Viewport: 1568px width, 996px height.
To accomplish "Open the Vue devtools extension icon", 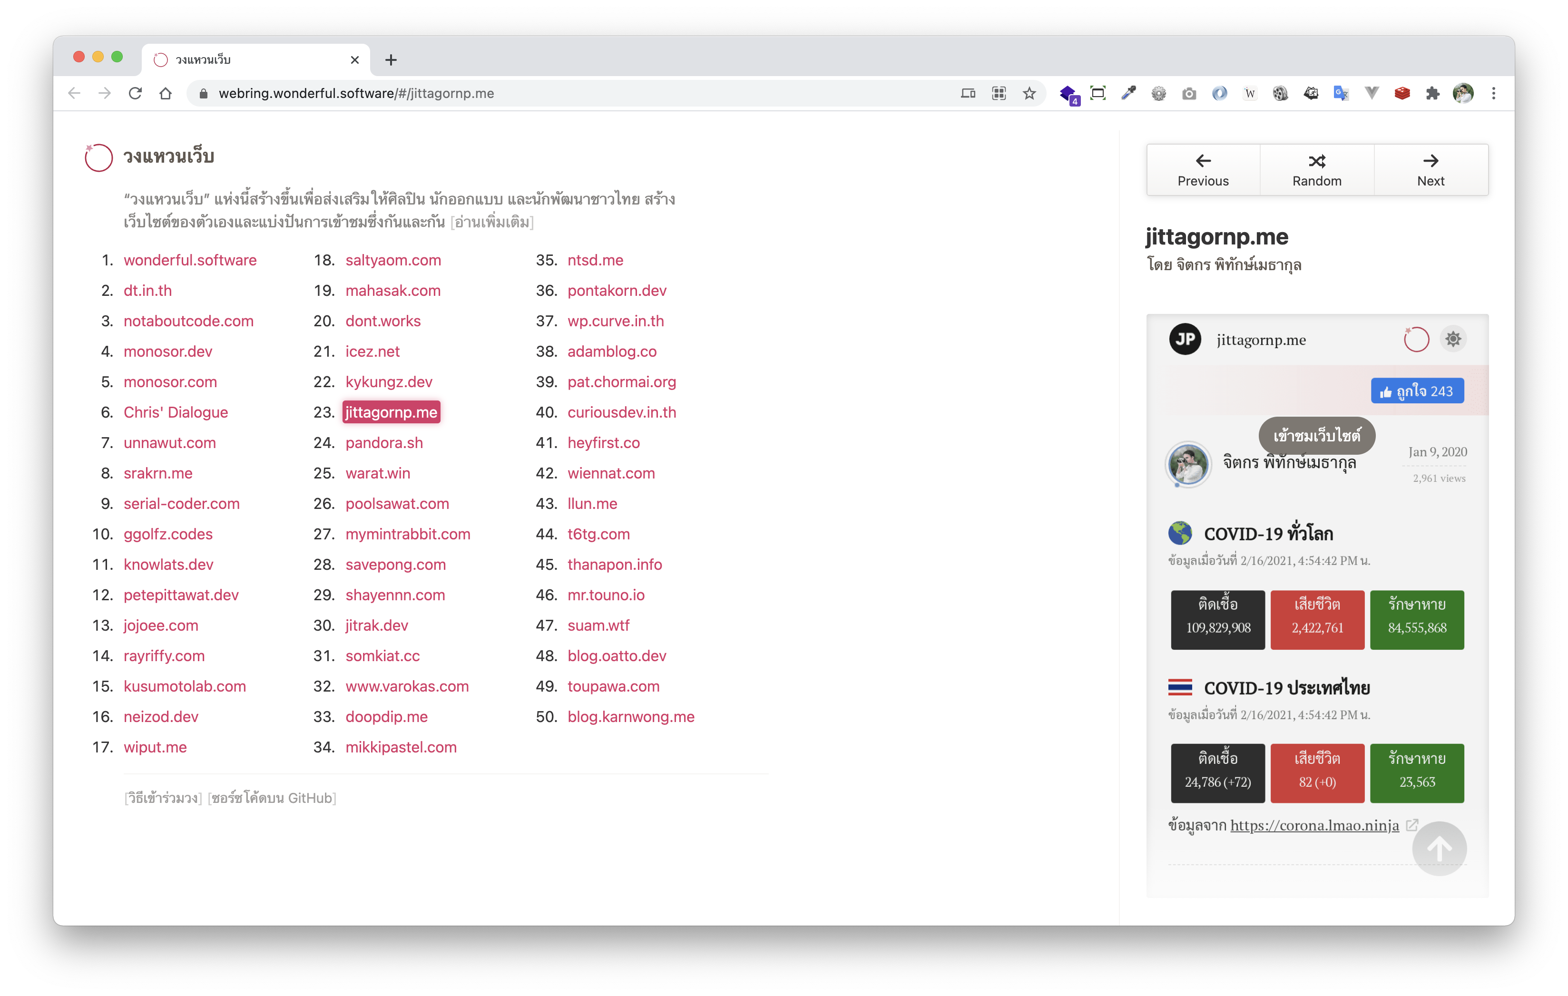I will coord(1372,94).
